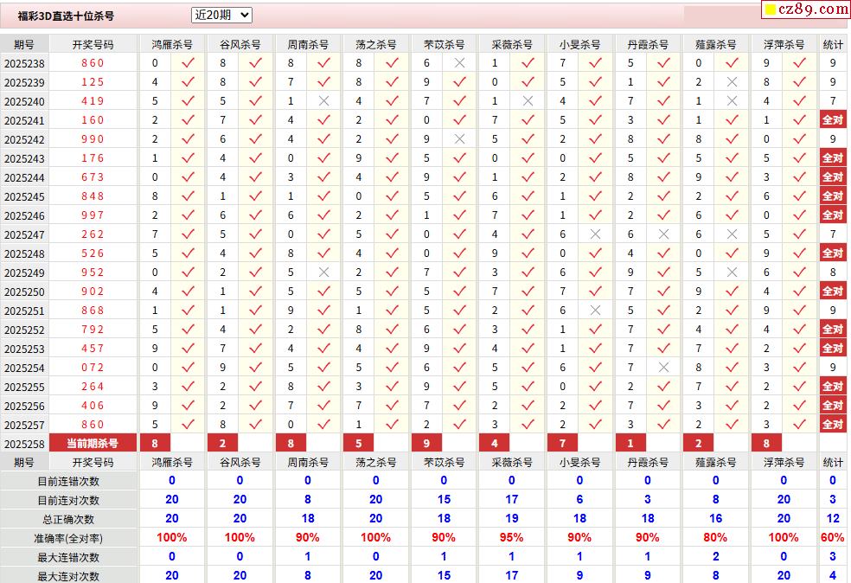
Task: Click the 全对 badge in row 2025248
Action: point(833,253)
